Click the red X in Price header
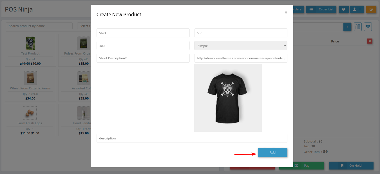 tap(370, 41)
